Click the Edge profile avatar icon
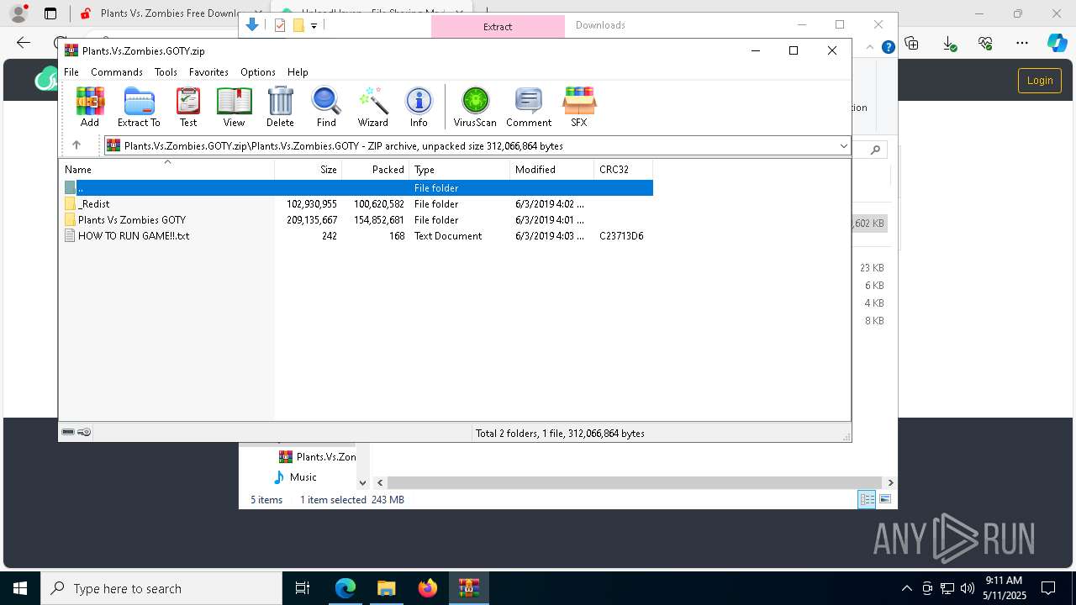The width and height of the screenshot is (1076, 605). 18,13
